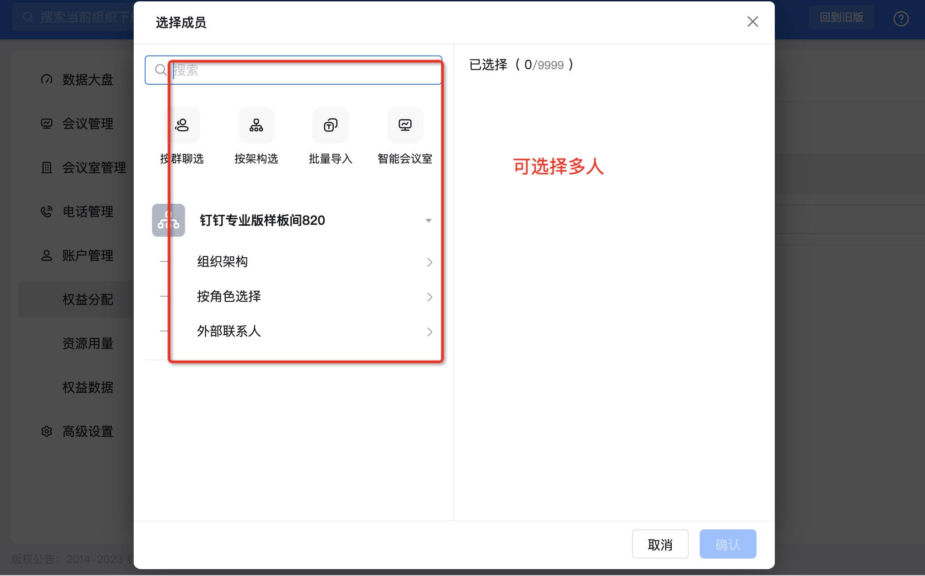Click the 高级设置 gear icon in sidebar
This screenshot has width=925, height=576.
pyautogui.click(x=47, y=431)
